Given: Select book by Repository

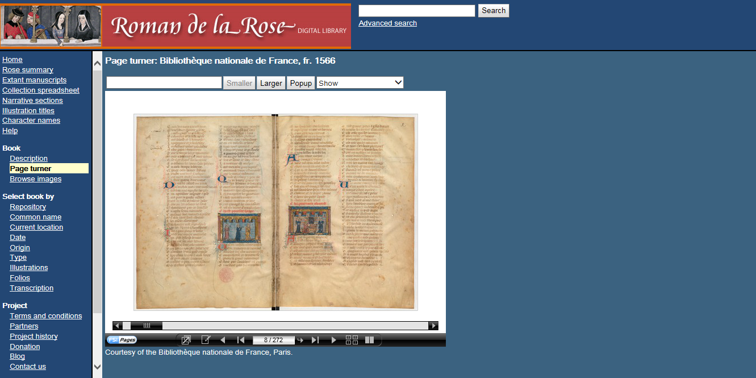Looking at the screenshot, I should [x=28, y=207].
